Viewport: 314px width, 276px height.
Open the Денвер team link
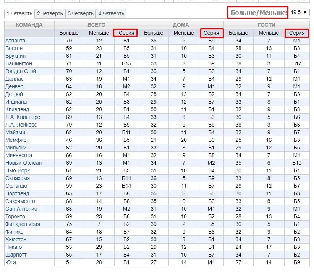(x=15, y=86)
